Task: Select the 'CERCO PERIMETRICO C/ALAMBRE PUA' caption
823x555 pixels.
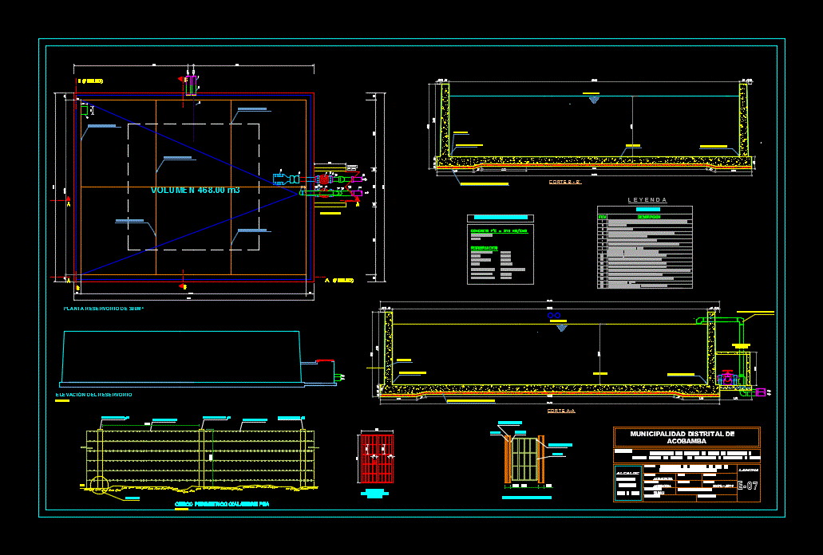Action: tap(222, 504)
